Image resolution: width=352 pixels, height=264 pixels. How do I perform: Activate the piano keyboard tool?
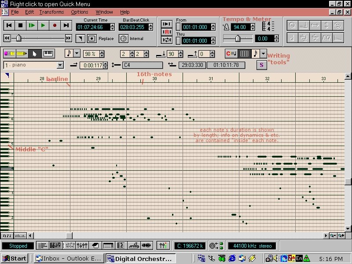48,54
